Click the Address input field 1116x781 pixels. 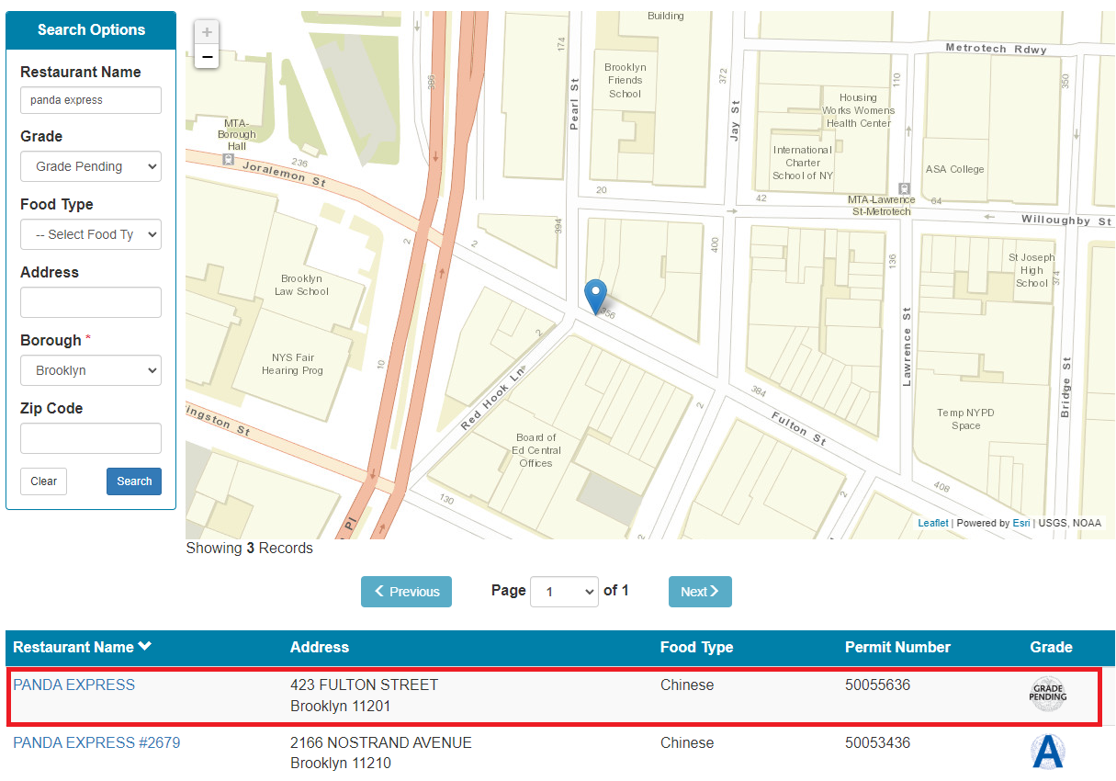91,302
